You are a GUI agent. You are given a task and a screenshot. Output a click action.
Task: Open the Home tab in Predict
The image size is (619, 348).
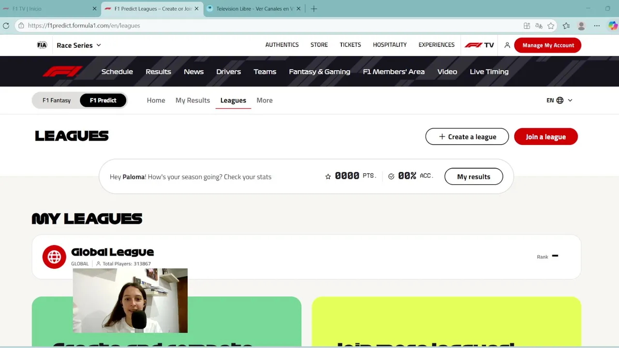[156, 101]
